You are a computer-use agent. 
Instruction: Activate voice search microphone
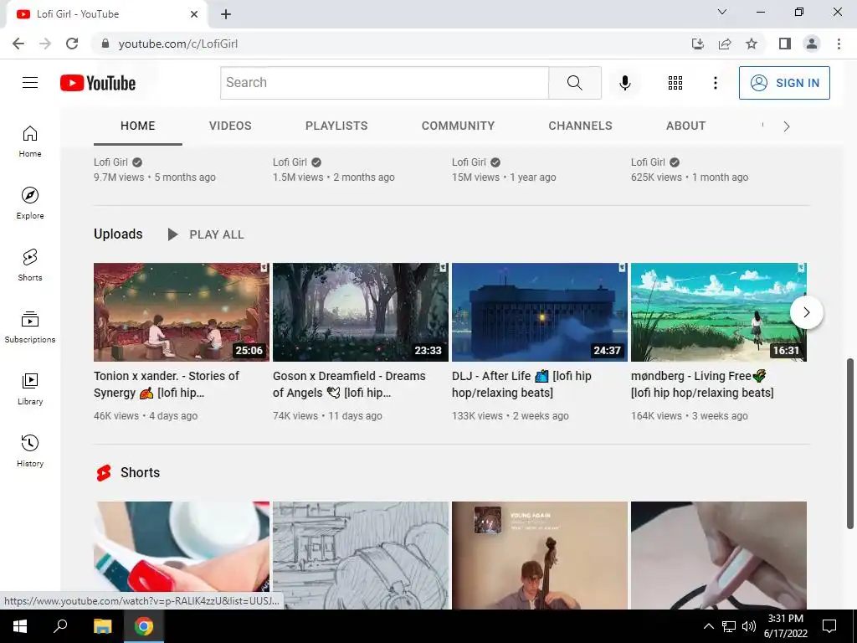(624, 83)
